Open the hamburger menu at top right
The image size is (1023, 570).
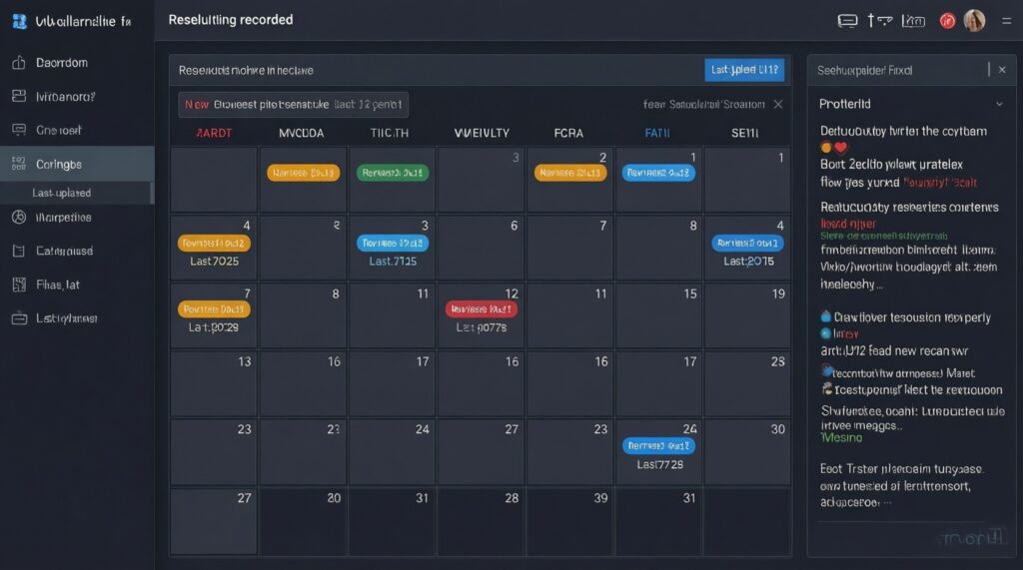pyautogui.click(x=1005, y=21)
